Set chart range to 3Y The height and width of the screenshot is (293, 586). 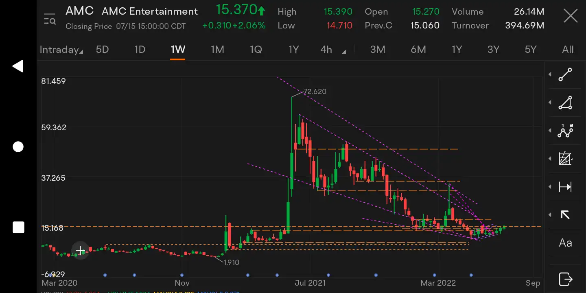click(x=493, y=50)
